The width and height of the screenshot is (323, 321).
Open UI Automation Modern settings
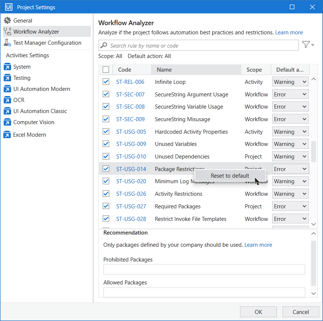click(x=41, y=89)
